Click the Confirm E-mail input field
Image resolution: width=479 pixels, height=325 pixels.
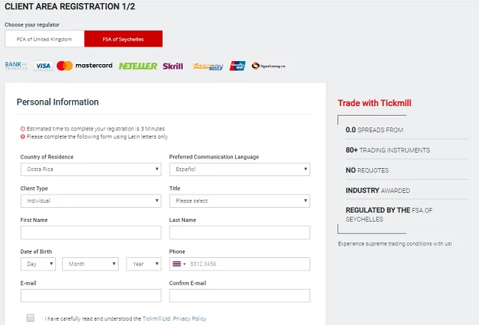239,296
